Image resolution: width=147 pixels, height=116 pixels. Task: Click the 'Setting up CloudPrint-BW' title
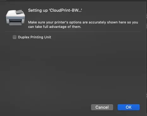tap(55, 10)
